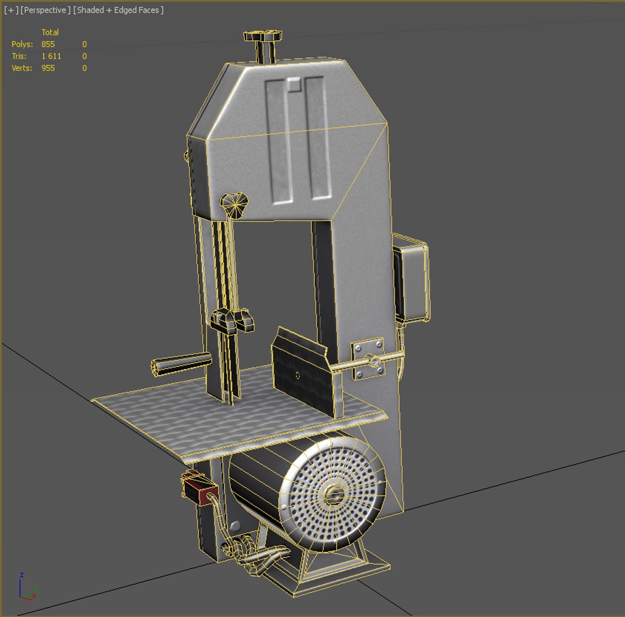Click the 0 value in the Tris row

click(85, 56)
